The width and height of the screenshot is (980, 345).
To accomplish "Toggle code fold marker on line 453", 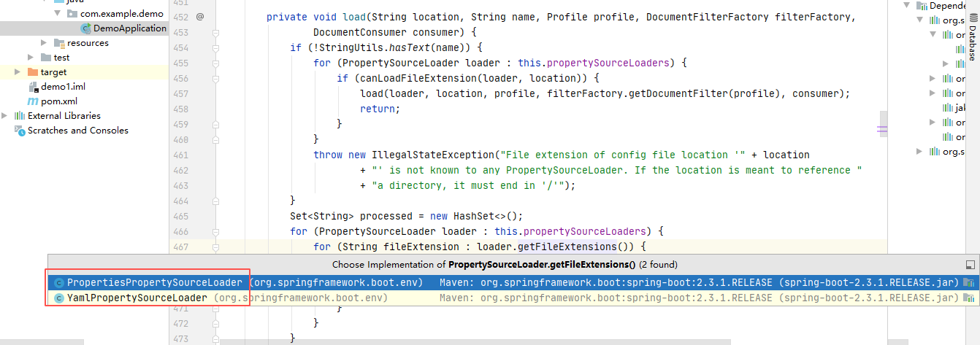I will point(215,32).
